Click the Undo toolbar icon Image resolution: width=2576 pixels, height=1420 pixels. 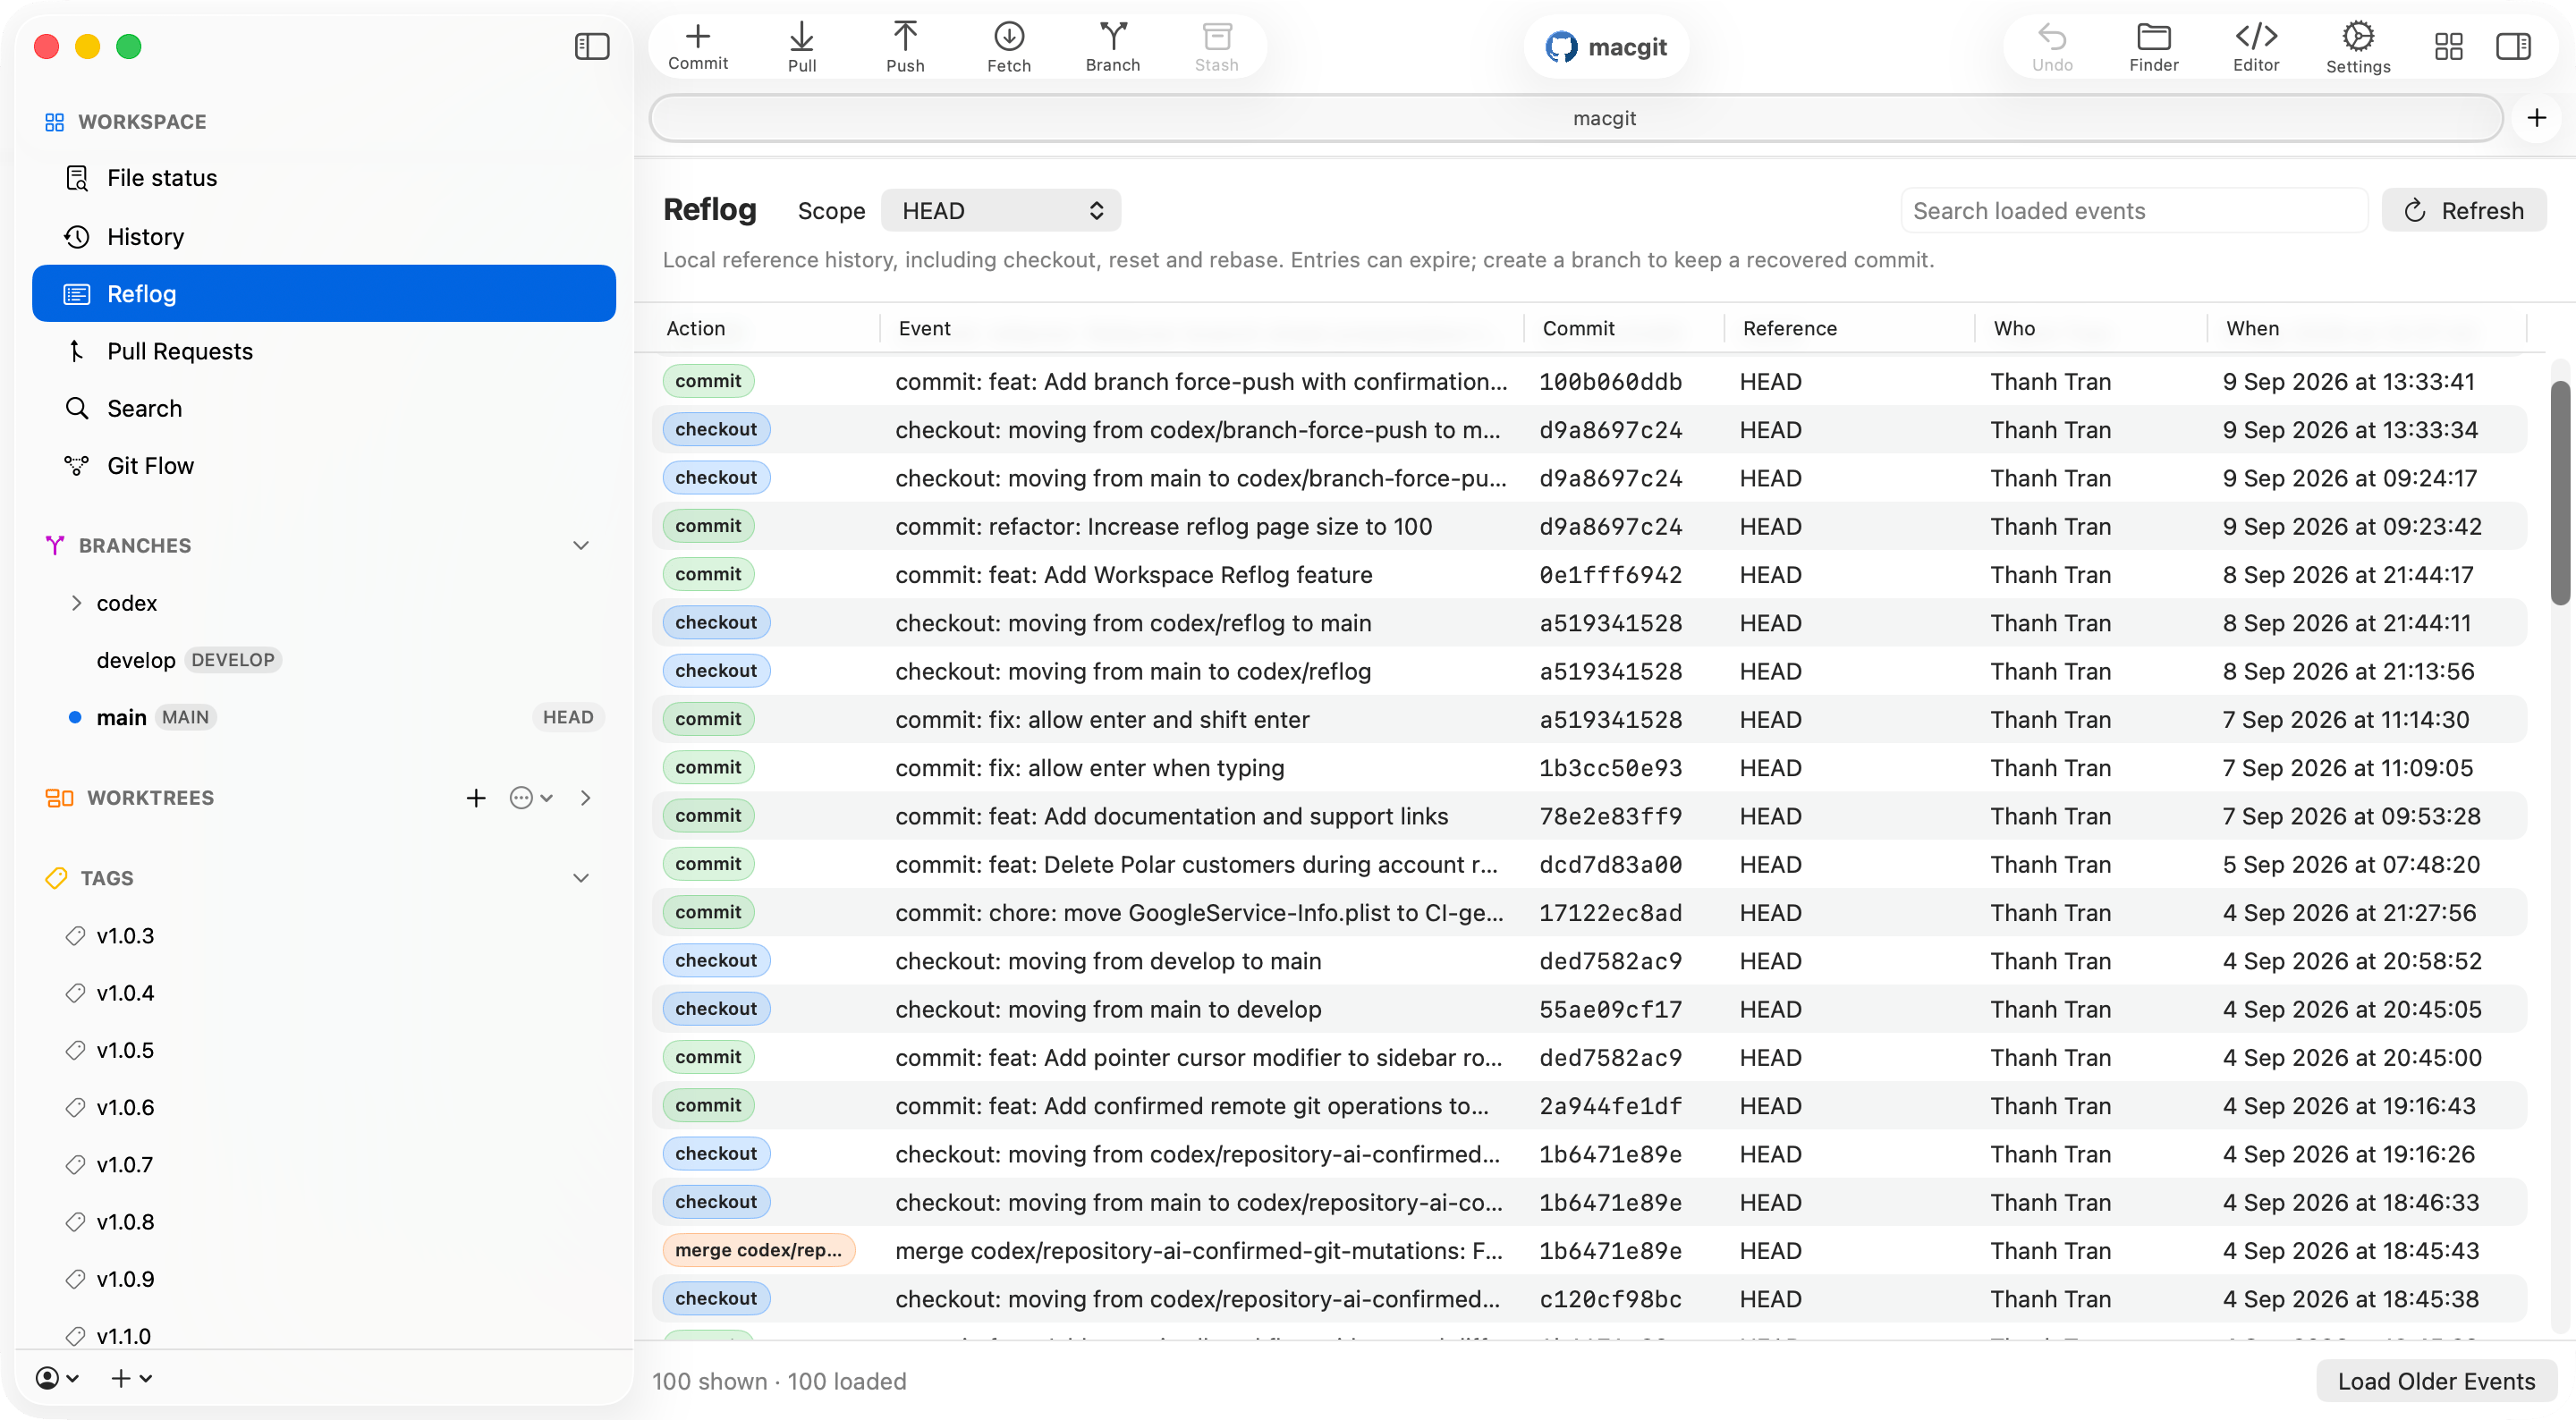click(x=2052, y=47)
